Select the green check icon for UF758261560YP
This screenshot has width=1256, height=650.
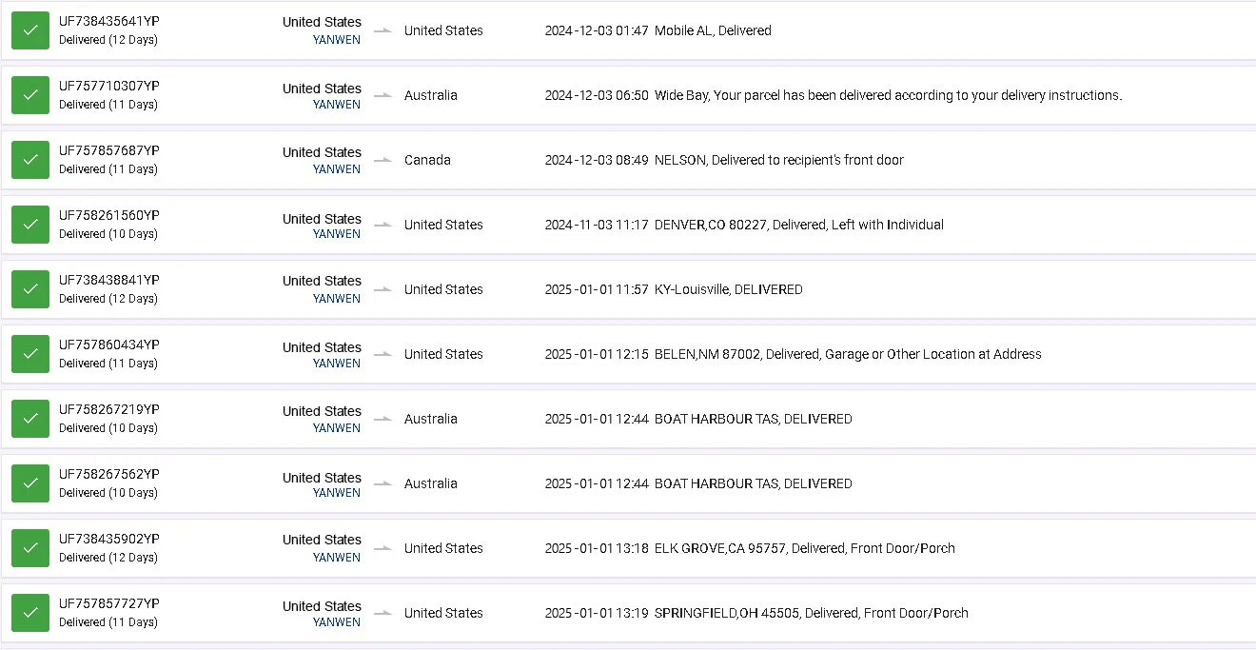[x=30, y=225]
